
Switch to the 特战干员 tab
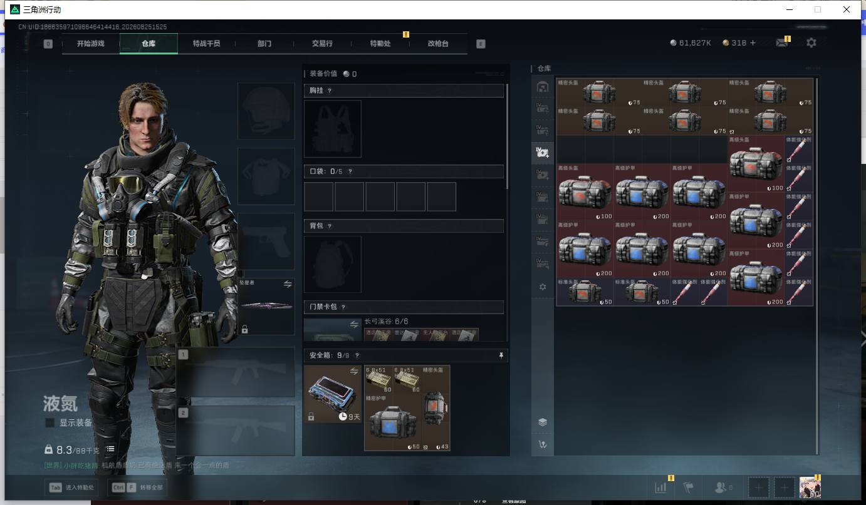pyautogui.click(x=206, y=44)
